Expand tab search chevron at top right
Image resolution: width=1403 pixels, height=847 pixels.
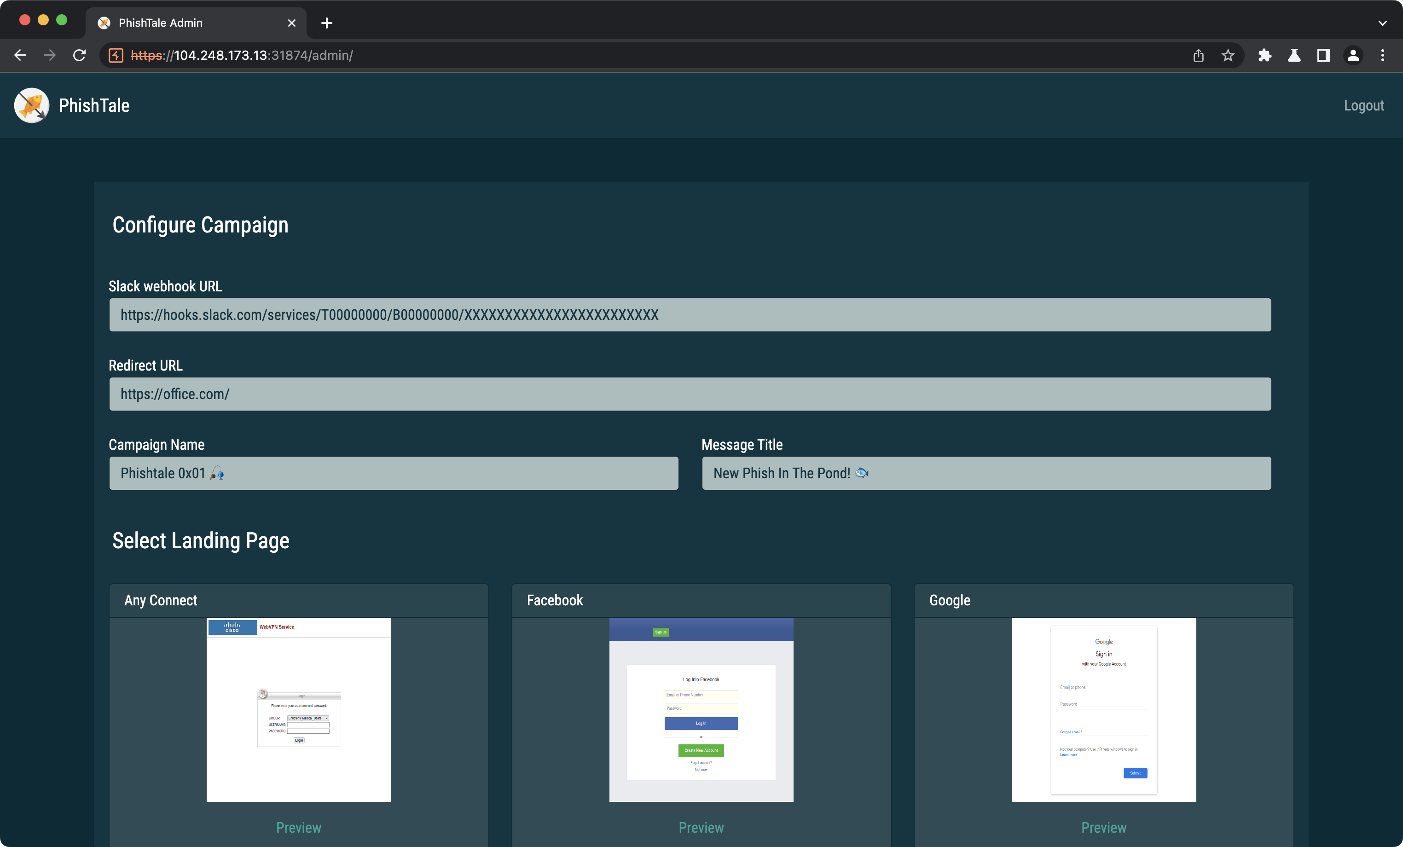[x=1382, y=23]
